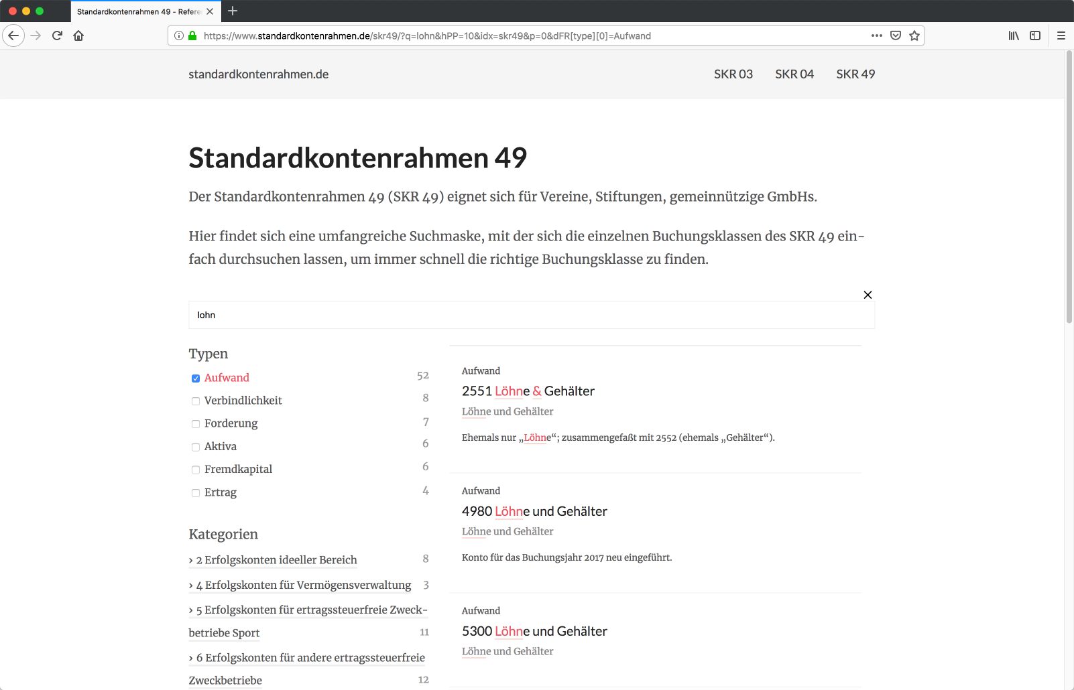Visit the standardkontenrahmen.de home link

(x=259, y=74)
